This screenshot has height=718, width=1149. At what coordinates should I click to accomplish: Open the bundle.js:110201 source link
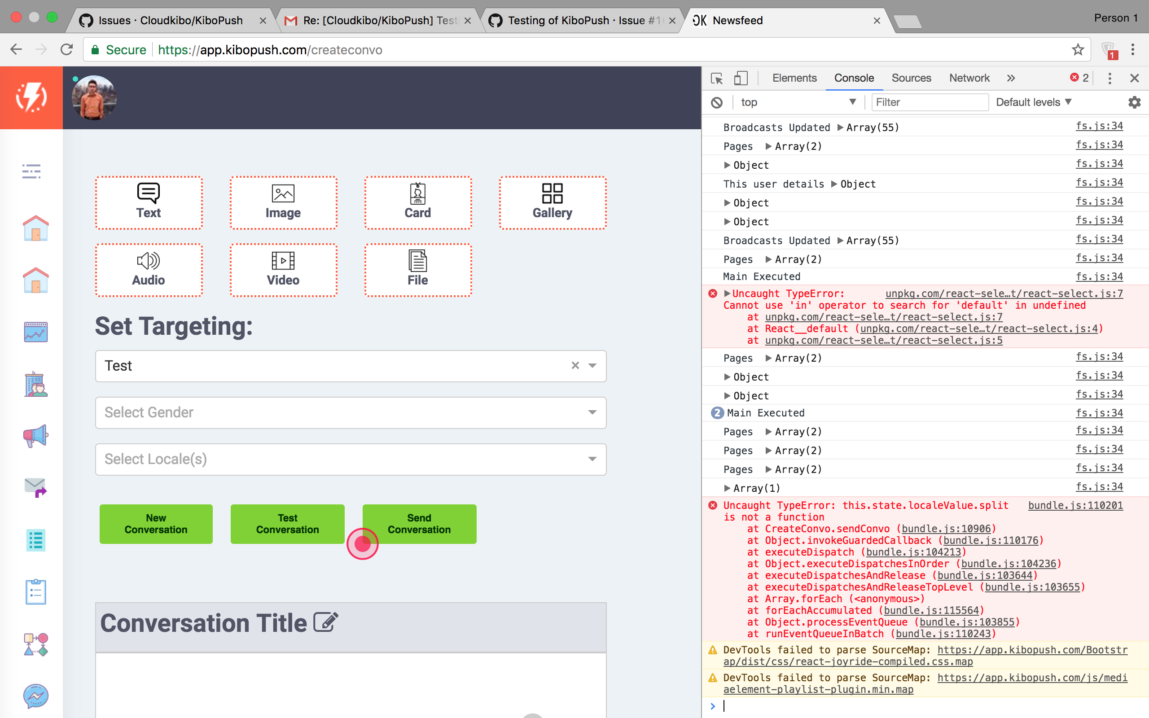click(1076, 505)
